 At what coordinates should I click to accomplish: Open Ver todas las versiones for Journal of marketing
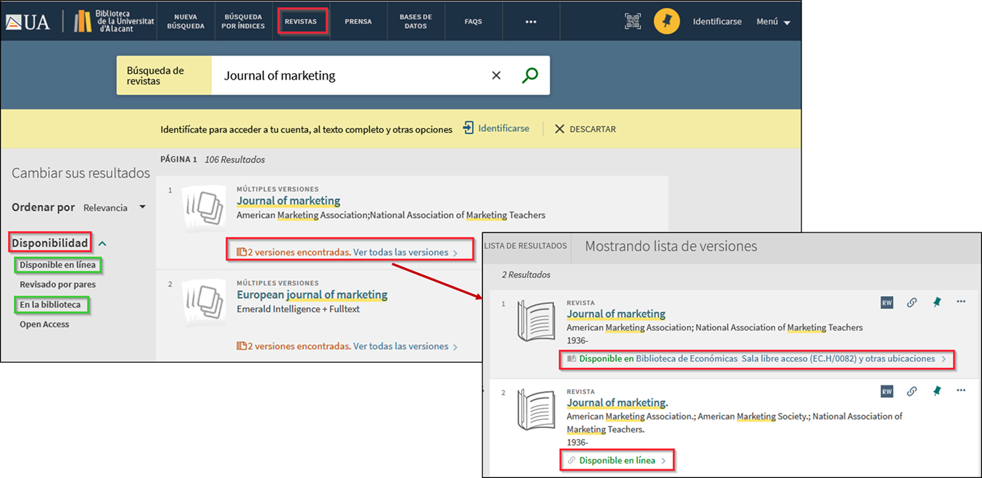click(x=400, y=253)
